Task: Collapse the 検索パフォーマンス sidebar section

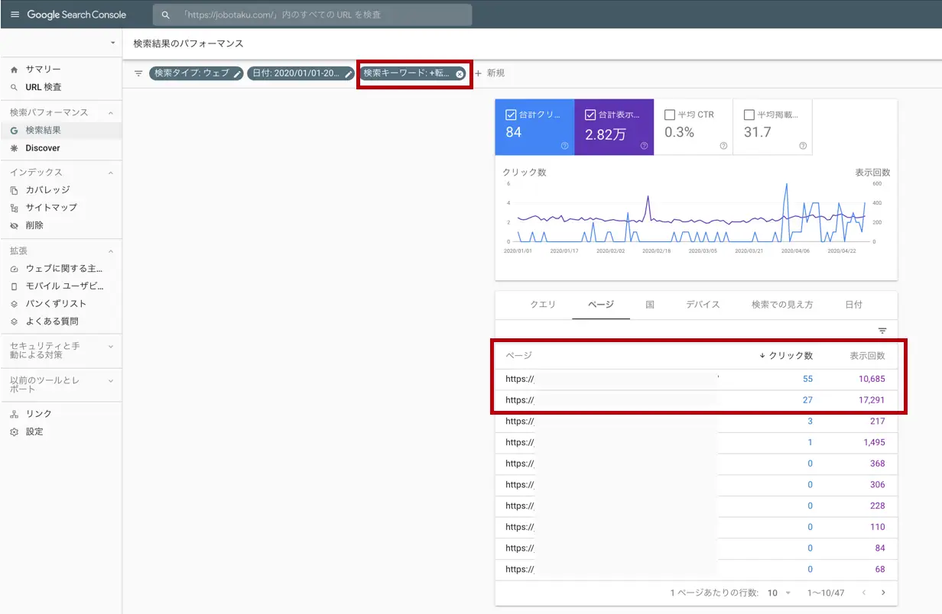Action: pos(110,113)
